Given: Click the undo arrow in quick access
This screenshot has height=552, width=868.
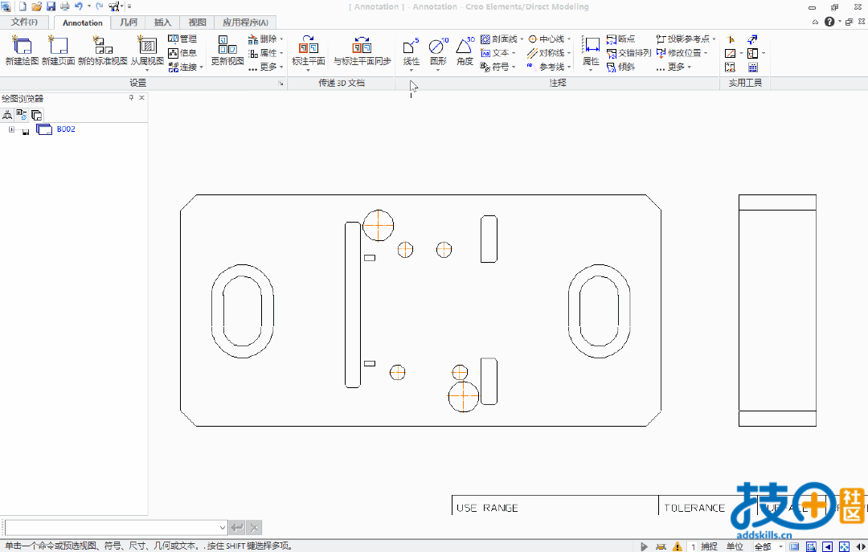Looking at the screenshot, I should (x=79, y=6).
